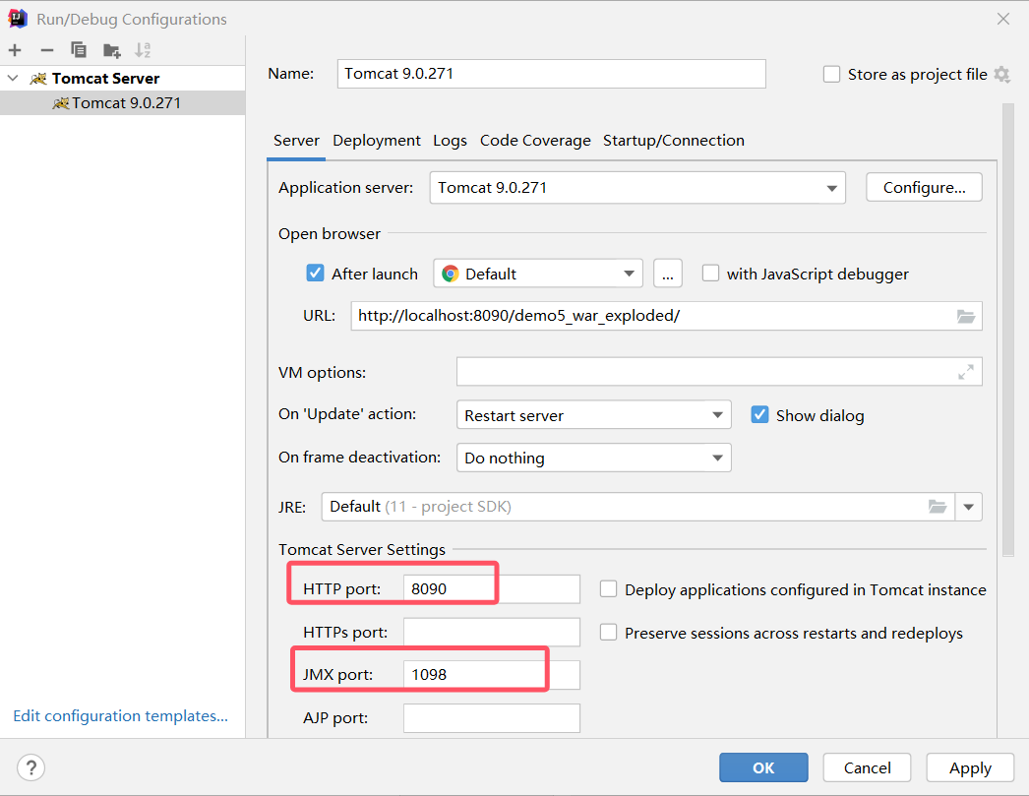1029x796 pixels.
Task: Click the folder icon in the URL field
Action: point(965,316)
